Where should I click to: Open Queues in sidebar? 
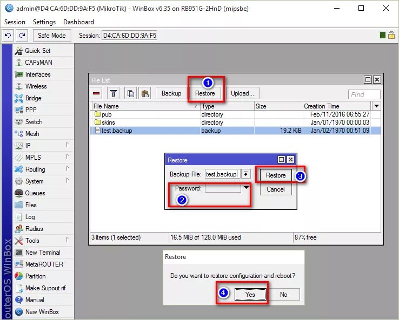43,193
